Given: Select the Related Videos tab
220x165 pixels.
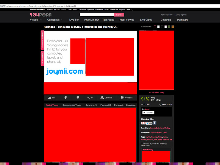Looking at the screenshot, I should pyautogui.click(x=52, y=105).
